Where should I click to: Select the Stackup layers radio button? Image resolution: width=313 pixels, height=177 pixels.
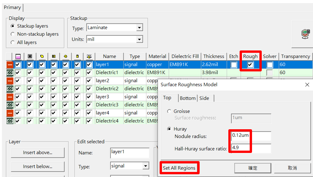12,26
